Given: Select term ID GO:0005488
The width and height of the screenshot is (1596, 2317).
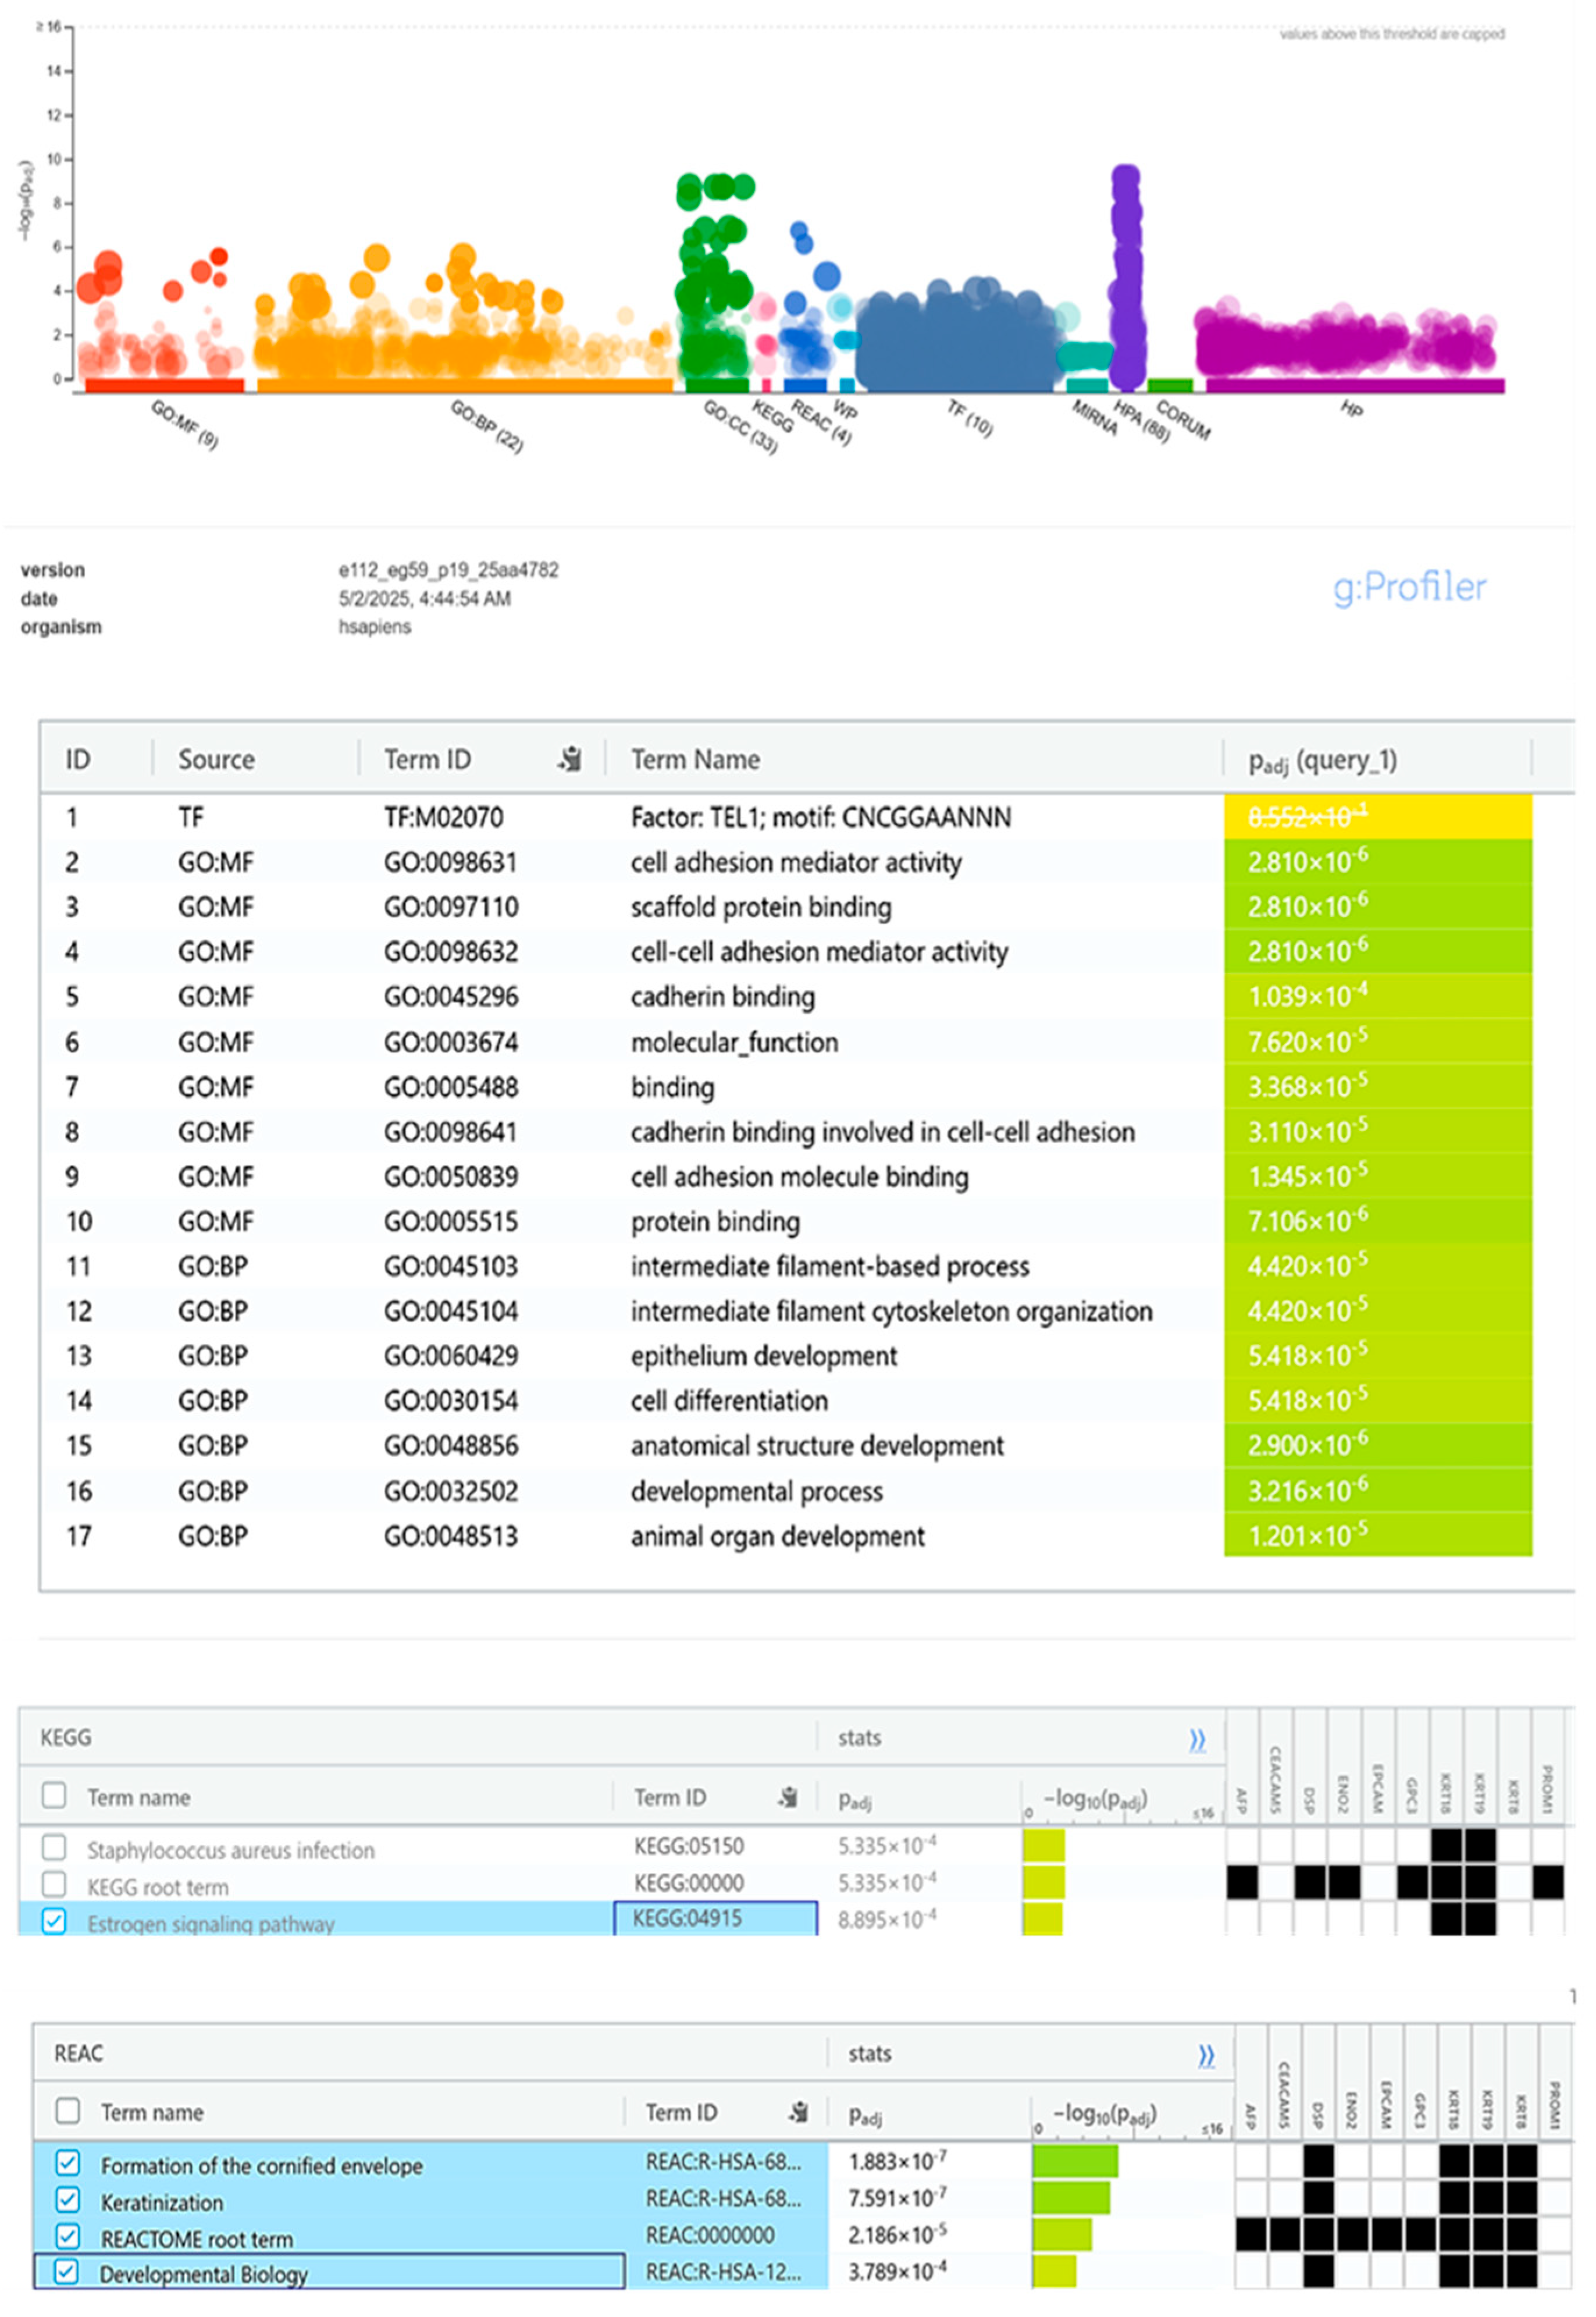Looking at the screenshot, I should (451, 1088).
